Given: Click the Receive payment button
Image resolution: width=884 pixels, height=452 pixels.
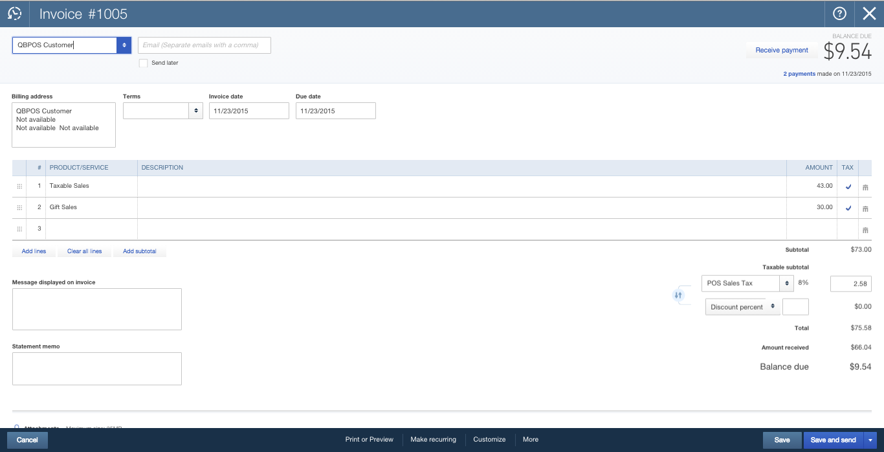Looking at the screenshot, I should tap(782, 50).
